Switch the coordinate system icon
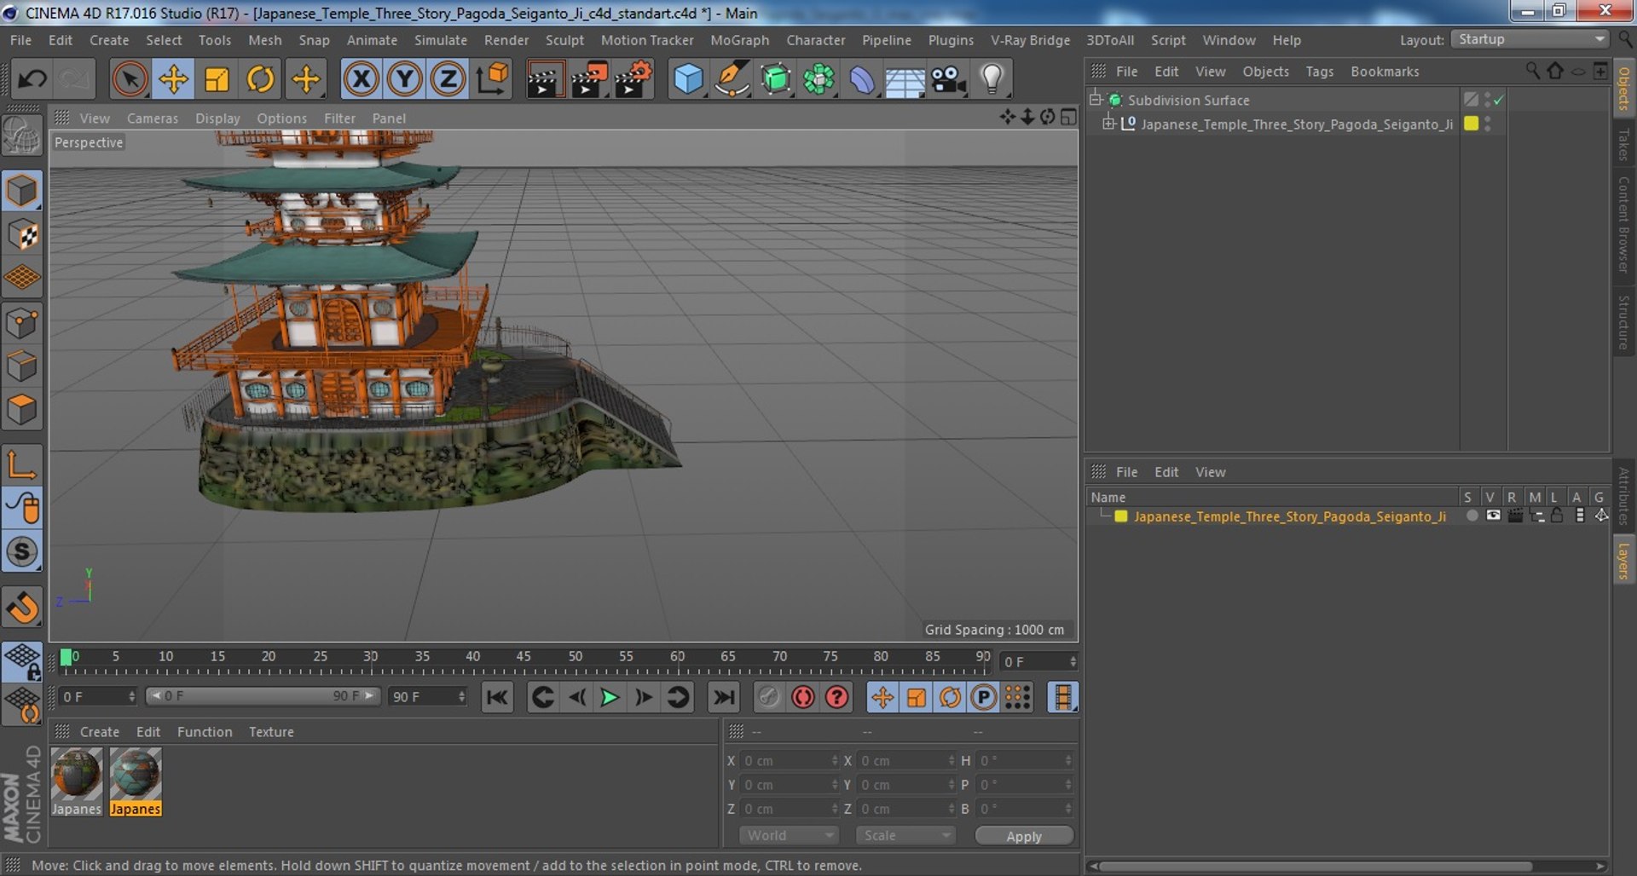 point(492,79)
